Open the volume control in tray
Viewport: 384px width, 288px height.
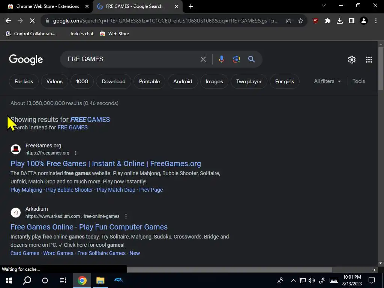(x=312, y=280)
